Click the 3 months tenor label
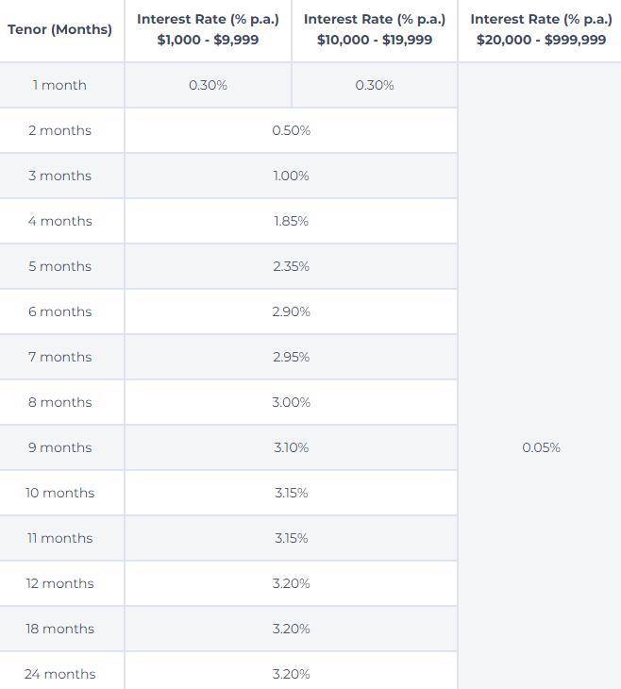The height and width of the screenshot is (689, 621). [59, 176]
